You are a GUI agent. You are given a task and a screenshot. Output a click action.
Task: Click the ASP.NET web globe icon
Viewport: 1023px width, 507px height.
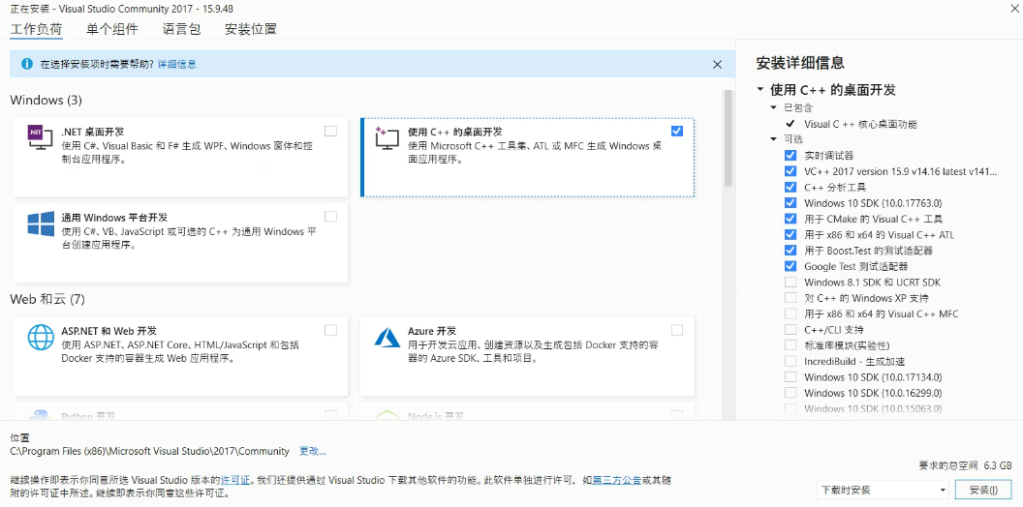coord(41,337)
